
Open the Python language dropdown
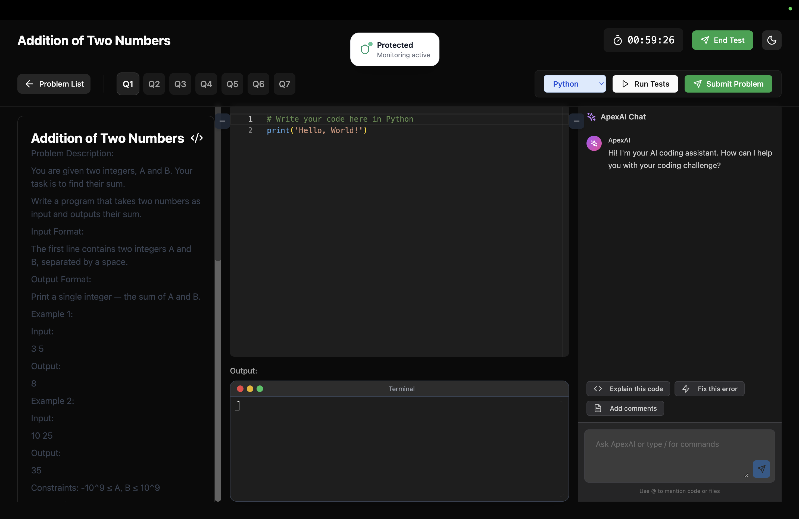(575, 84)
